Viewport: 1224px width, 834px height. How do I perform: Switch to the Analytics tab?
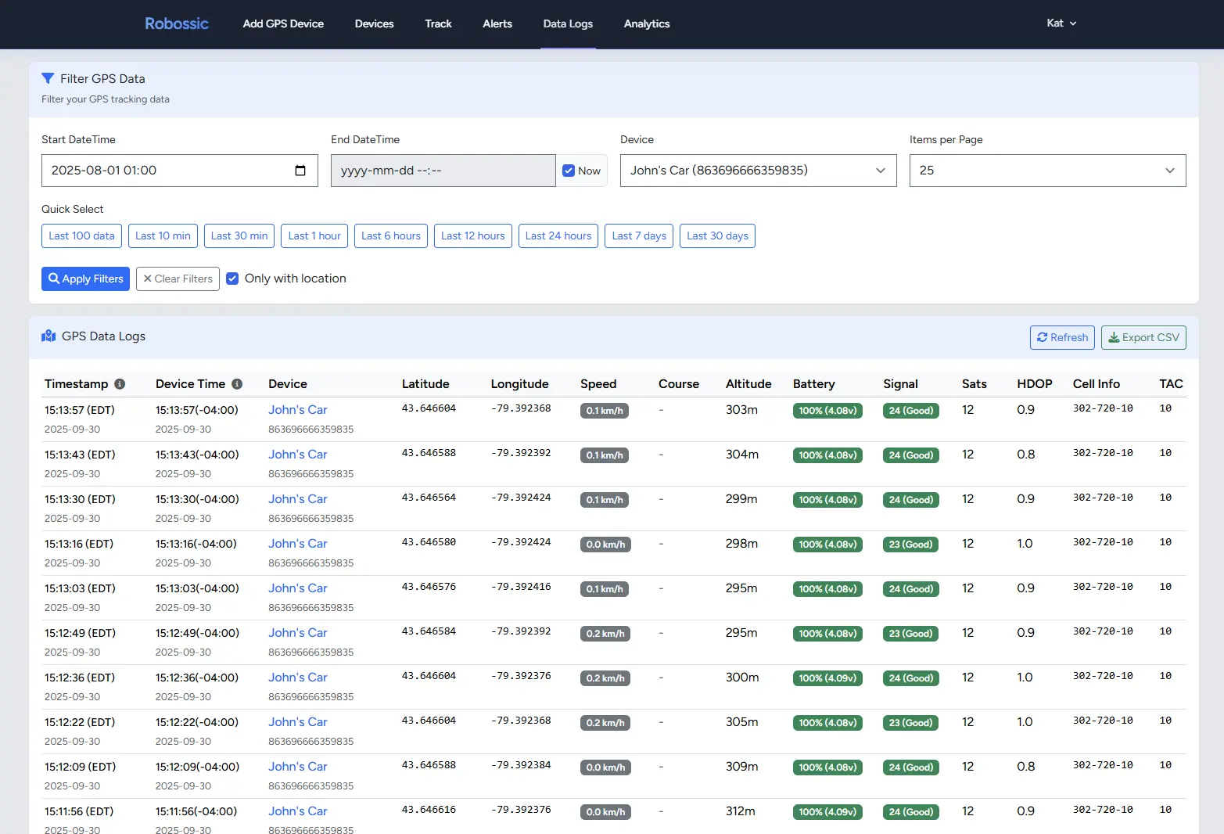(646, 23)
